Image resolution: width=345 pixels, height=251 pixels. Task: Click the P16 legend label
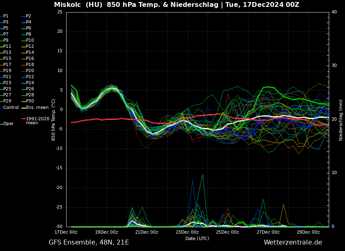pos(30,59)
